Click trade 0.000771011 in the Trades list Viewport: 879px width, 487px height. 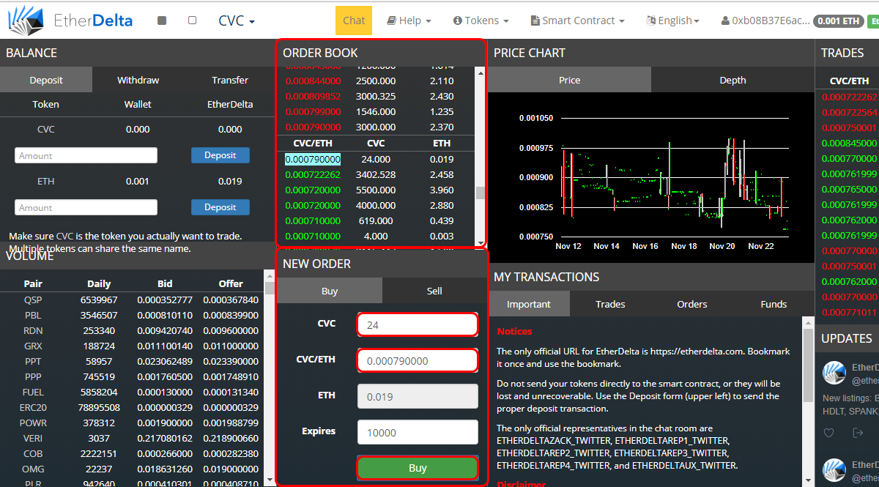point(849,312)
